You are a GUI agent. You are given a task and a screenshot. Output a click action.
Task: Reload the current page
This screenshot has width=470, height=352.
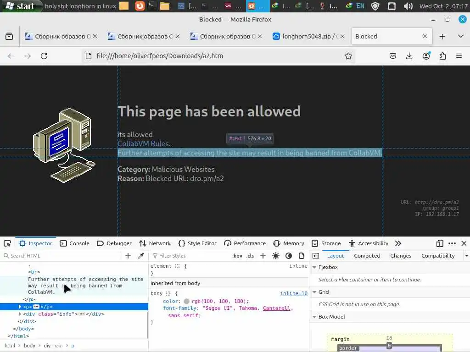(x=44, y=56)
